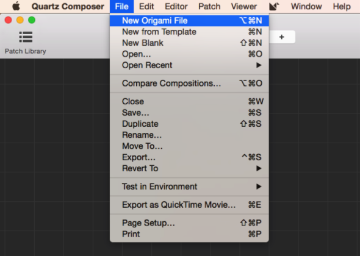Open the Editor menu
The image size is (360, 256).
(176, 7)
